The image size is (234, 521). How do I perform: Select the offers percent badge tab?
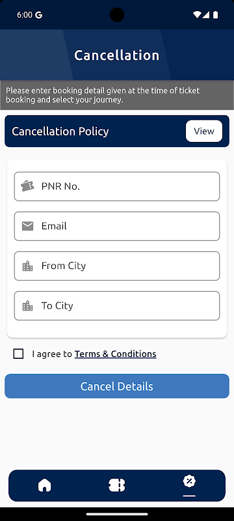pyautogui.click(x=189, y=481)
